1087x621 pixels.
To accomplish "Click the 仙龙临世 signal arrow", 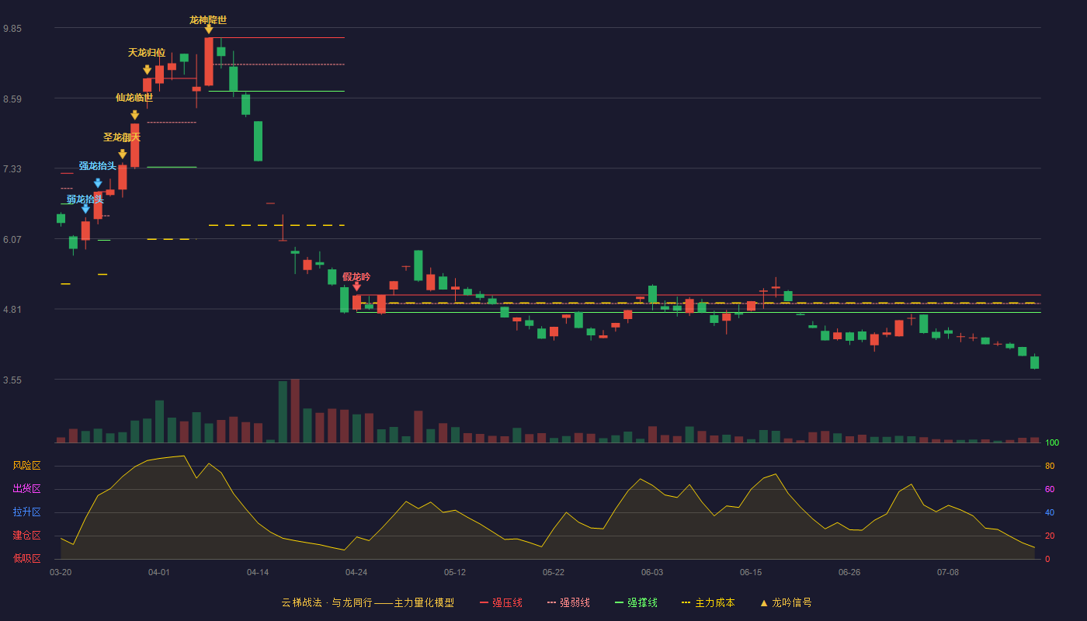I will click(x=135, y=115).
